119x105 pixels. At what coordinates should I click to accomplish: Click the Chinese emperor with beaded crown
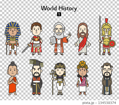(36, 77)
